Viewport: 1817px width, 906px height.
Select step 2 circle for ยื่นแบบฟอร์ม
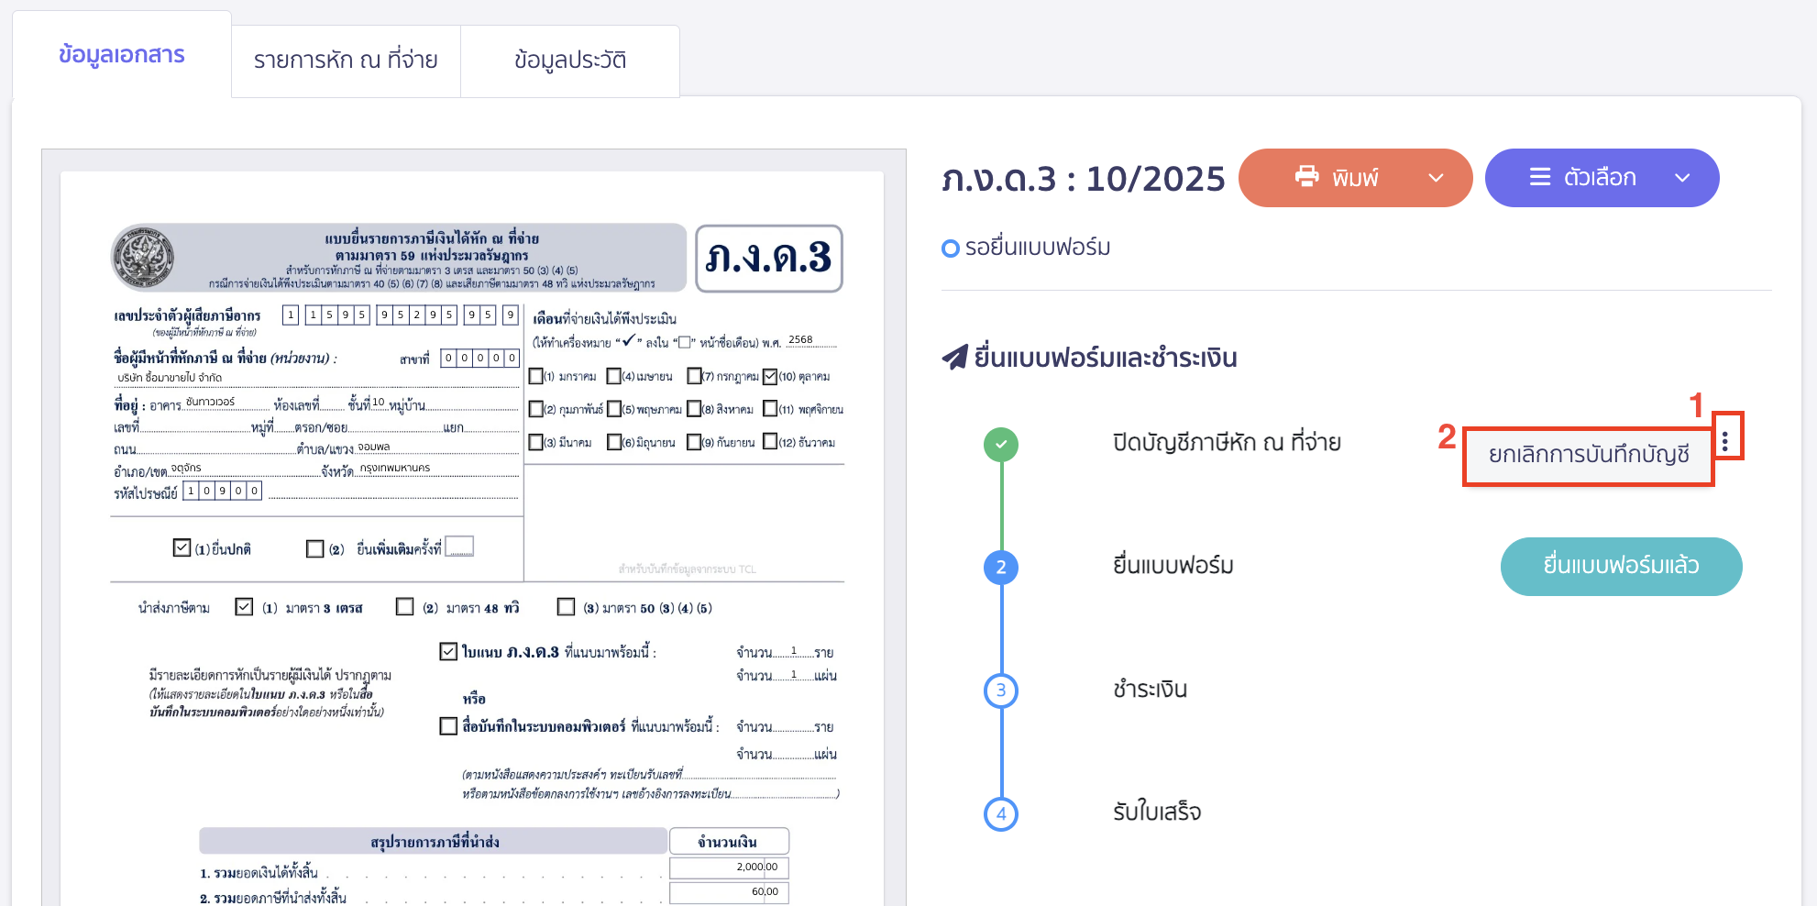click(x=1000, y=568)
